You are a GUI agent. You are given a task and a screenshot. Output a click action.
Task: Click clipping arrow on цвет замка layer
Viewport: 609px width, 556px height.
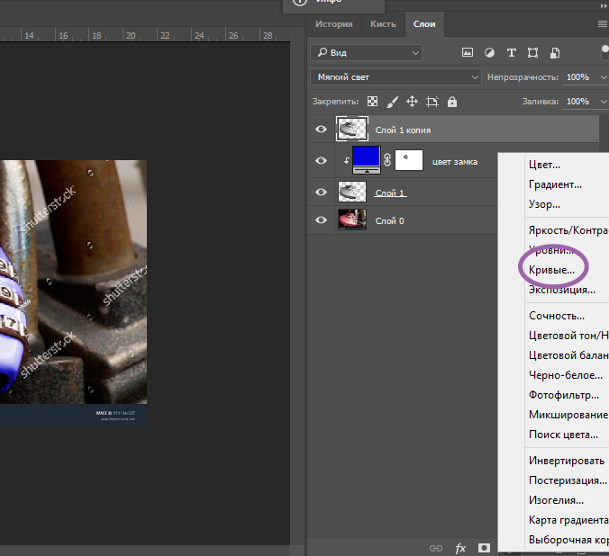coord(347,160)
